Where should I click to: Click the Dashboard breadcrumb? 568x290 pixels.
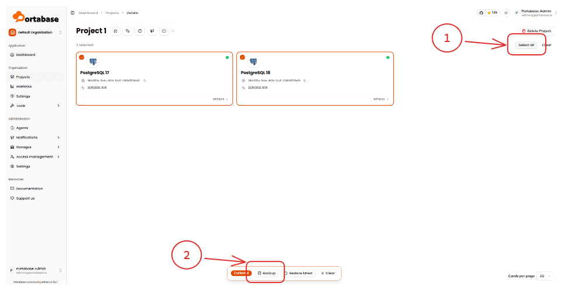[88, 13]
